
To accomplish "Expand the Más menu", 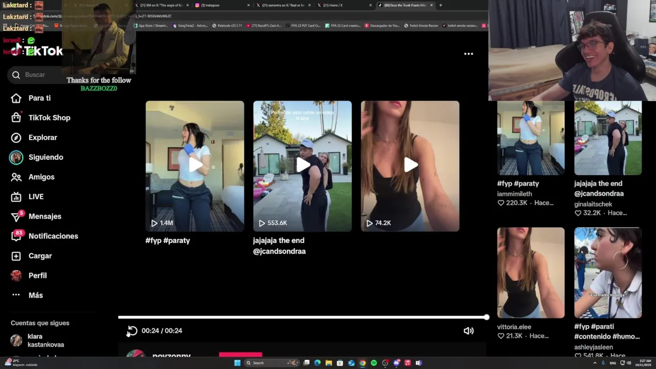I will [27, 295].
